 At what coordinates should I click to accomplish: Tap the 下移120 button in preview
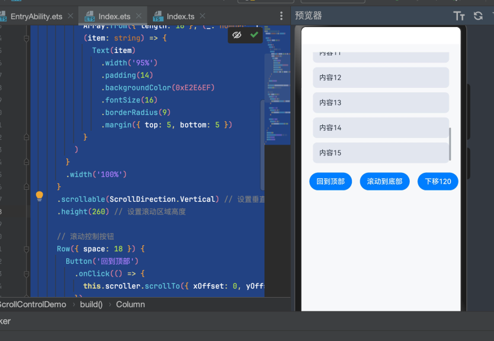438,181
